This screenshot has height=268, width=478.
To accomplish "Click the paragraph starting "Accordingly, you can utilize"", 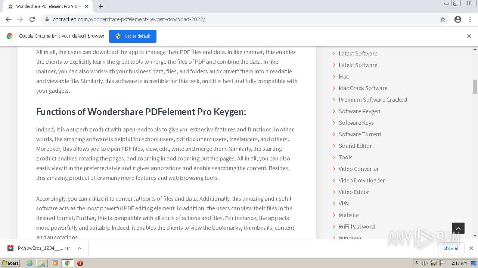I will (x=167, y=218).
